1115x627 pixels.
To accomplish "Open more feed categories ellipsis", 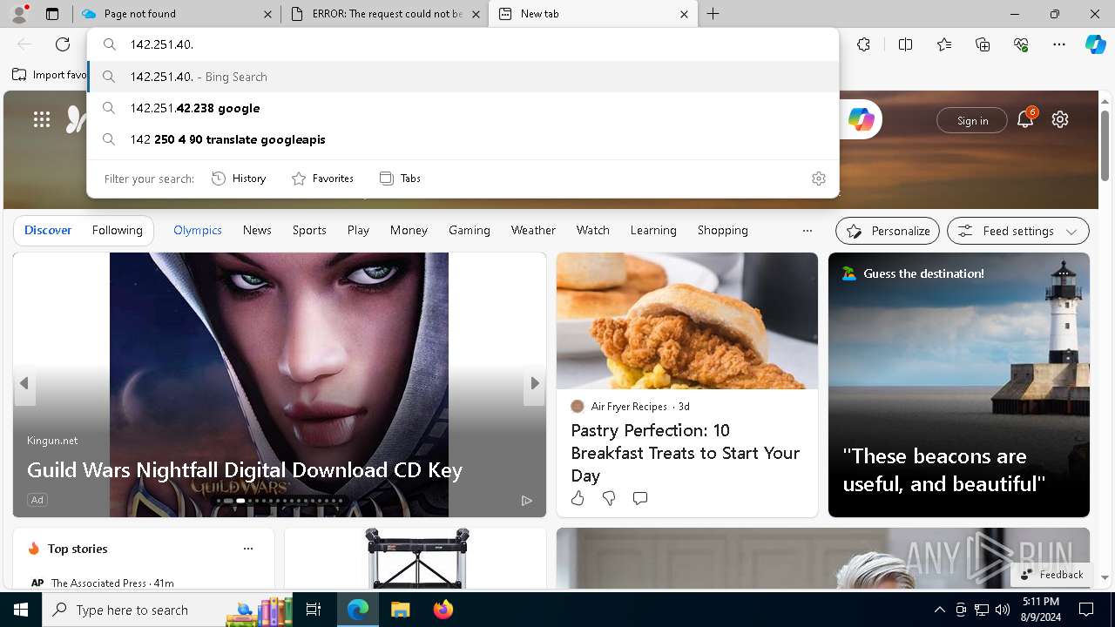I will [x=808, y=231].
